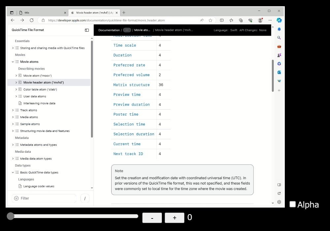330x231 pixels.
Task: Open the Current time field link
Action: tap(127, 144)
